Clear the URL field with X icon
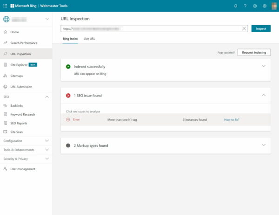The height and width of the screenshot is (215, 279). pyautogui.click(x=244, y=28)
